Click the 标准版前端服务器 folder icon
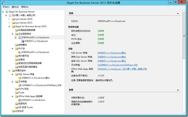 pyautogui.click(x=16, y=30)
